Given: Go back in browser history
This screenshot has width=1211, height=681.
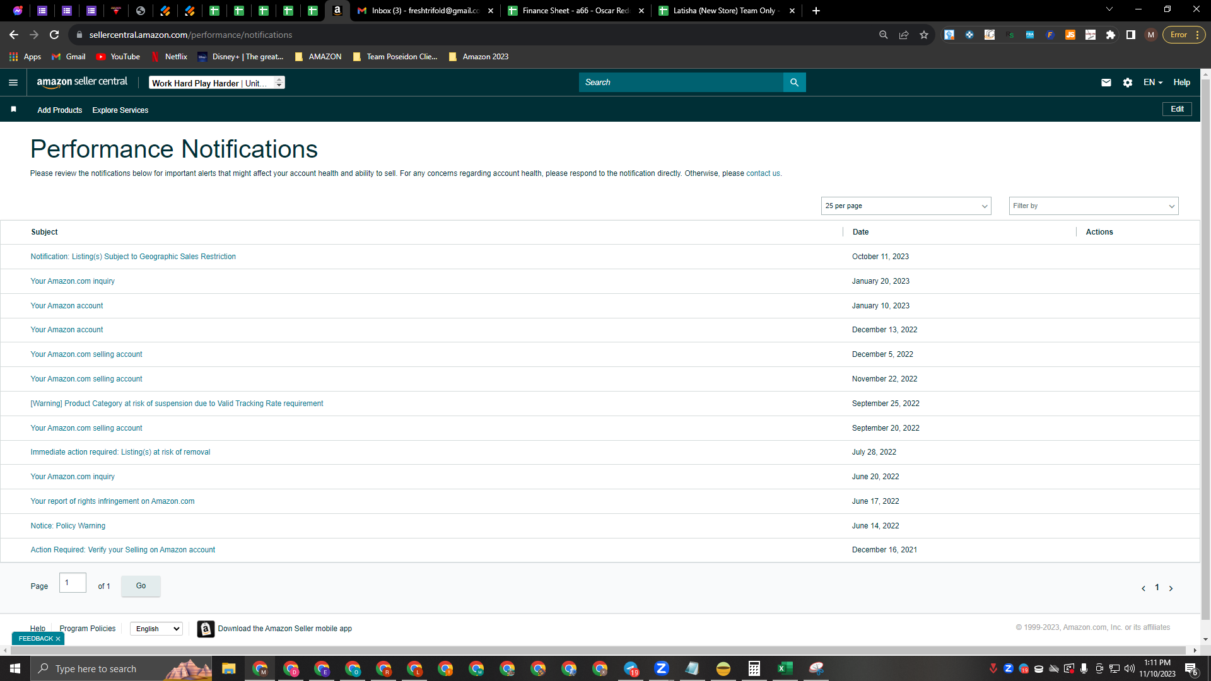Looking at the screenshot, I should (x=14, y=35).
